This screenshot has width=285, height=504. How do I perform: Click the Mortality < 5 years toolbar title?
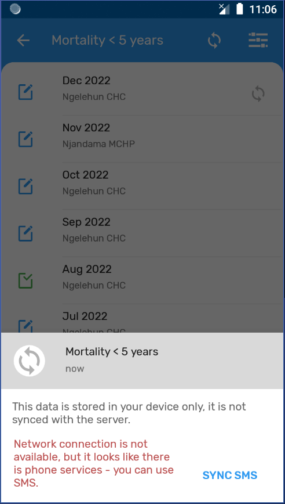pyautogui.click(x=107, y=41)
